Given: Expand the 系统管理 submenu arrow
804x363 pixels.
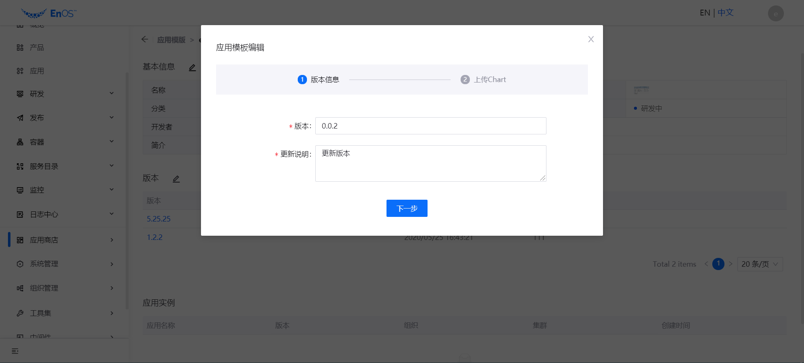Looking at the screenshot, I should click(112, 264).
